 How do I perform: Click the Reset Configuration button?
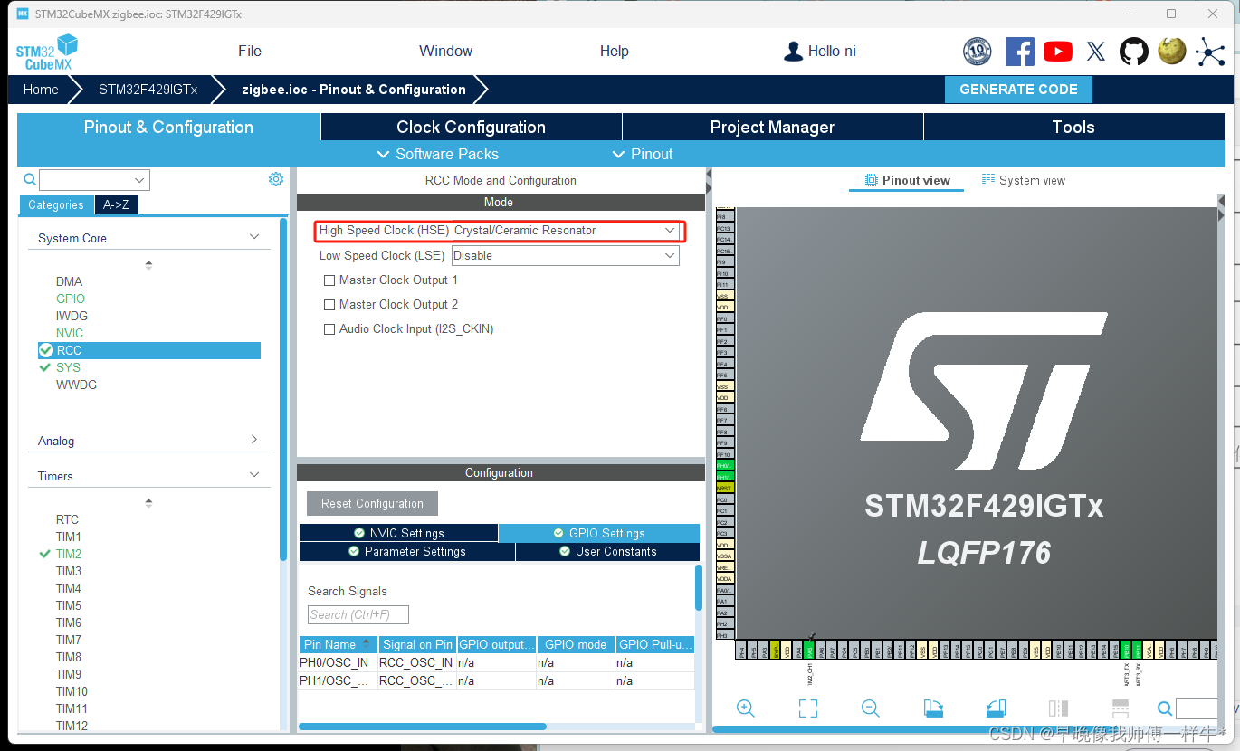point(372,504)
